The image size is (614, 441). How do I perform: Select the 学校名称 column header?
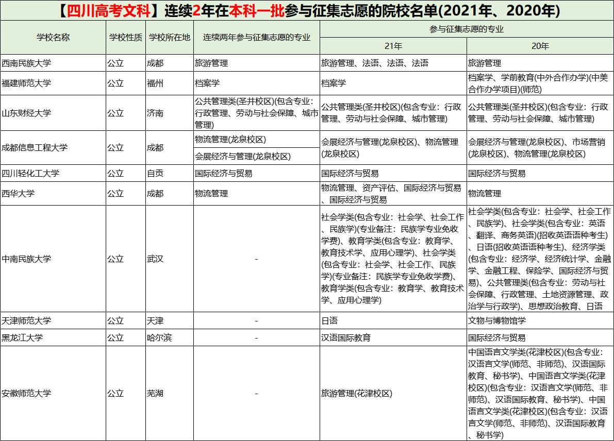(x=53, y=37)
